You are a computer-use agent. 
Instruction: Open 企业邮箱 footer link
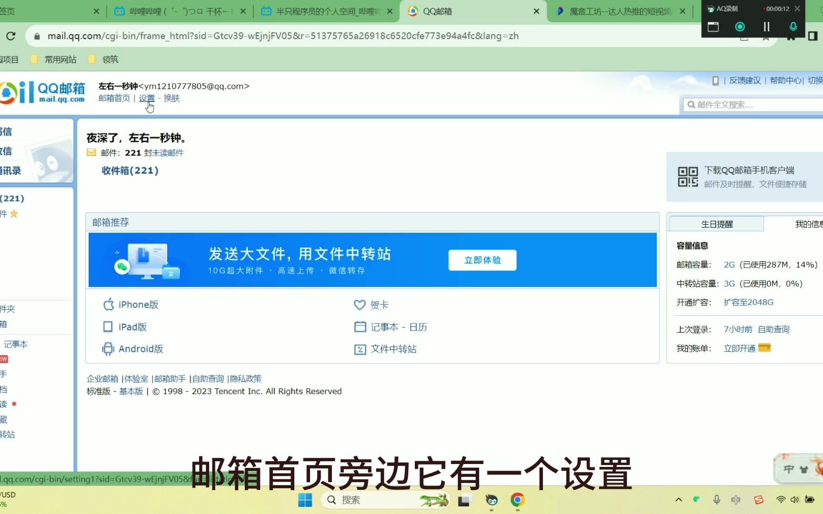tap(102, 379)
